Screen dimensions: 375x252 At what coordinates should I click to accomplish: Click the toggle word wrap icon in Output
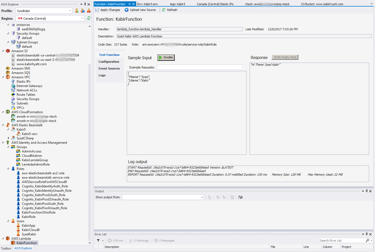pos(240,197)
